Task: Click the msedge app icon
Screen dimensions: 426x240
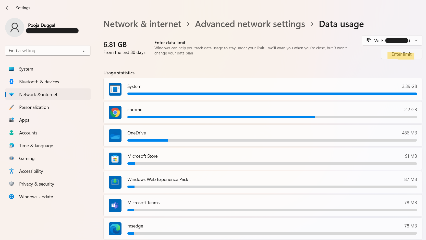Action: (x=115, y=229)
